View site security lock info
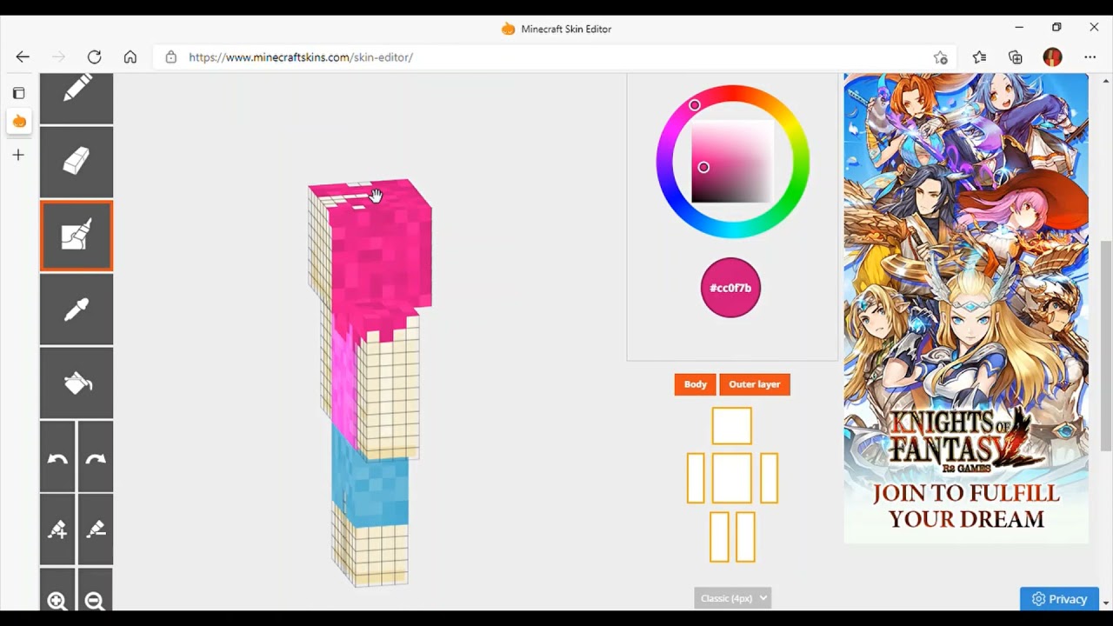Viewport: 1113px width, 626px height. pyautogui.click(x=170, y=57)
